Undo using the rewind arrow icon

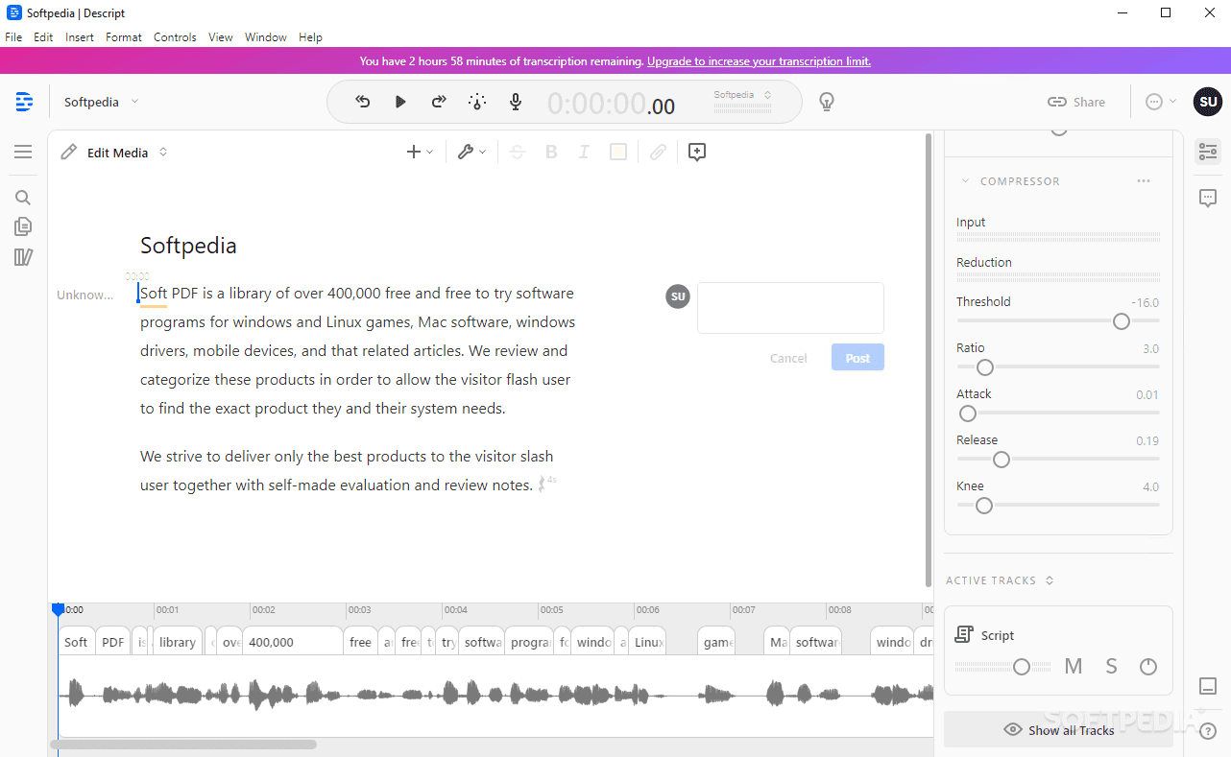click(x=363, y=102)
